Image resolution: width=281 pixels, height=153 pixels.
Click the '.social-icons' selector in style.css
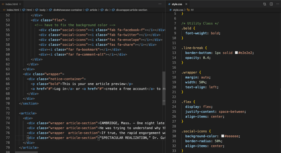point(194,131)
